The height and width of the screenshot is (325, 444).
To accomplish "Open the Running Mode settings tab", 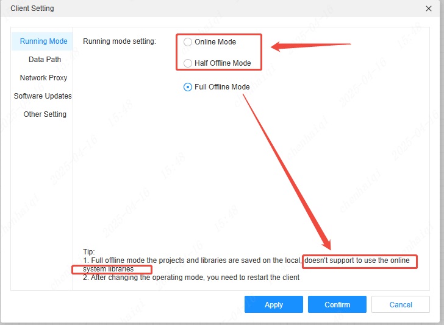I will [43, 41].
